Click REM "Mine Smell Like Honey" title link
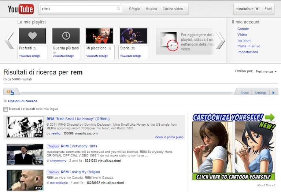 pyautogui.click(x=78, y=119)
